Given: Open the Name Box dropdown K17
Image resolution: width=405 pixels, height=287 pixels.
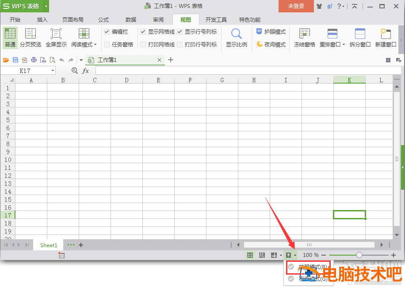Looking at the screenshot, I should 53,70.
